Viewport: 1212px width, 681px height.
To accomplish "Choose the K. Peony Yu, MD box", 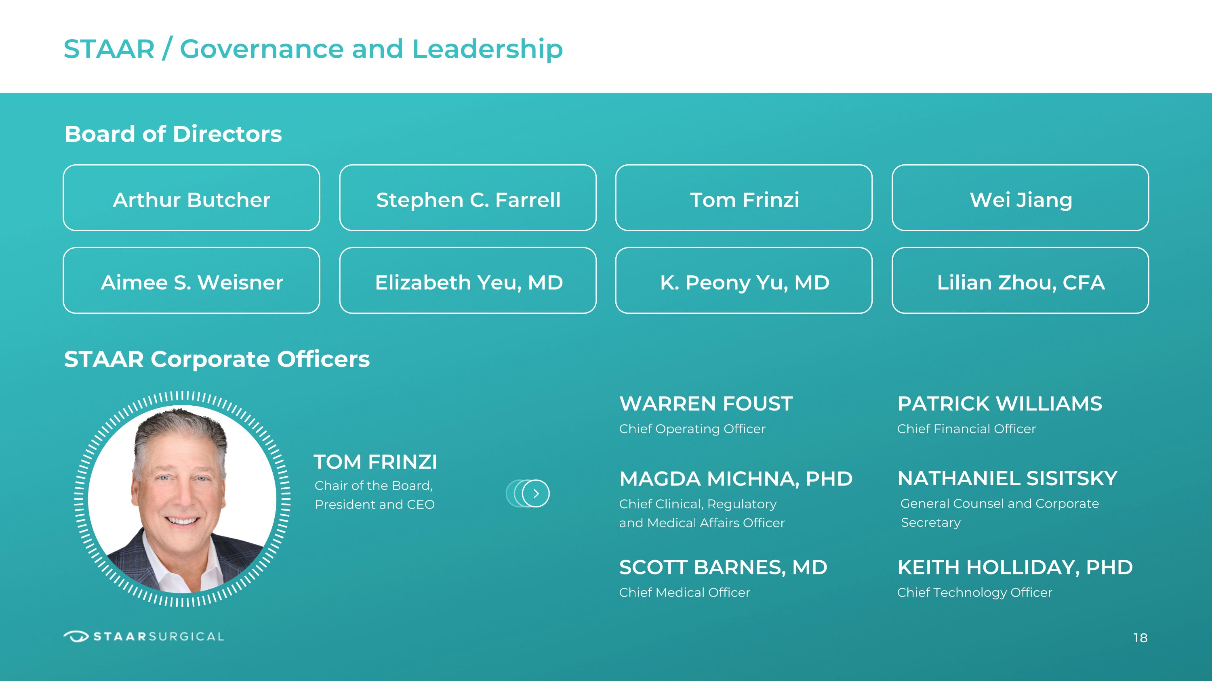I will click(x=744, y=281).
